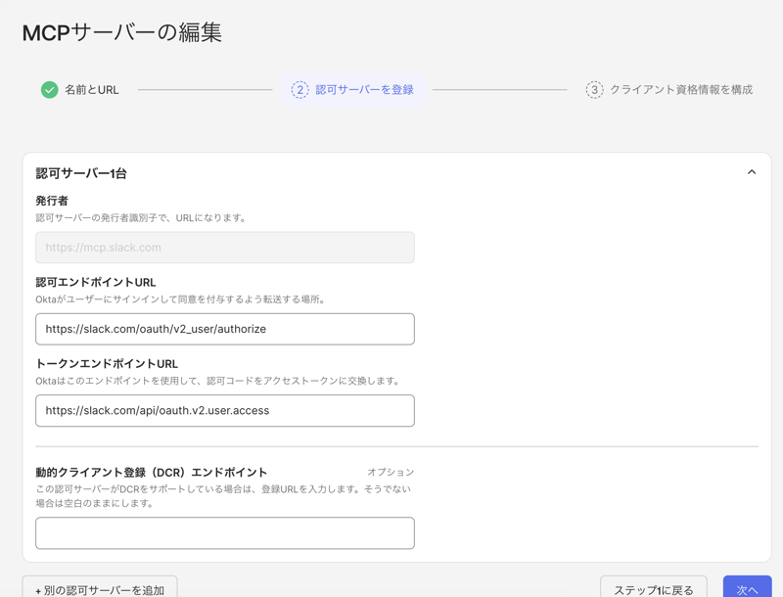The height and width of the screenshot is (597, 783).
Task: Click the オプション text
Action: point(391,472)
